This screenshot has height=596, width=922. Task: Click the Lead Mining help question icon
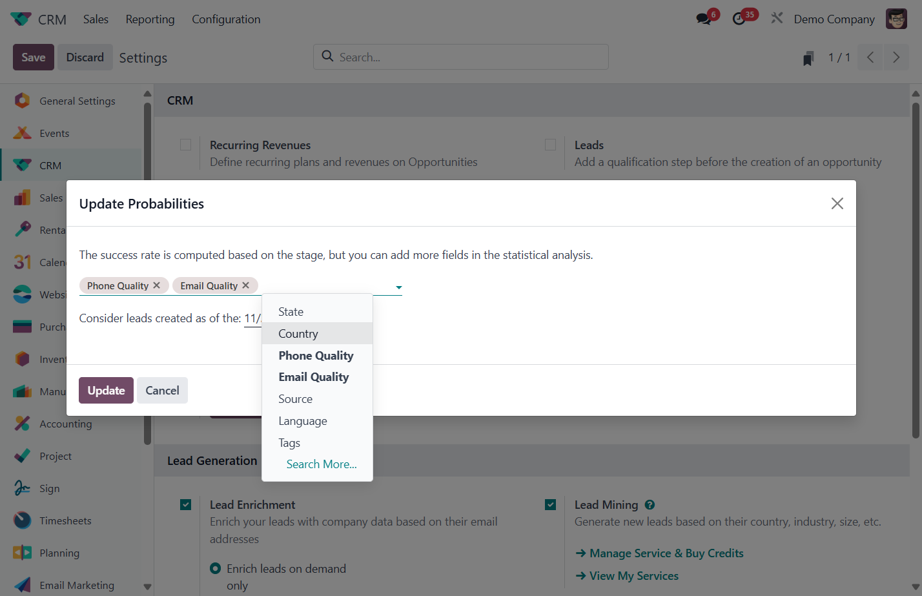click(650, 505)
